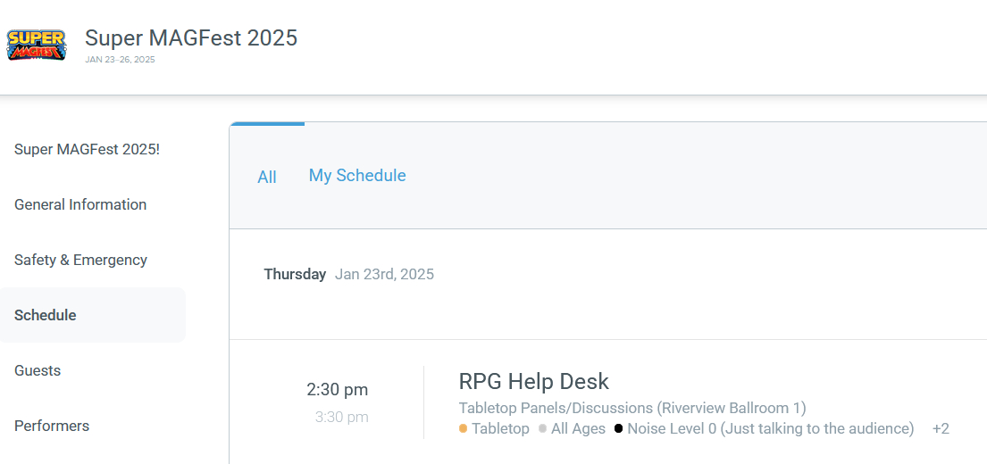Open the Performers page
Image resolution: width=987 pixels, height=464 pixels.
[52, 426]
